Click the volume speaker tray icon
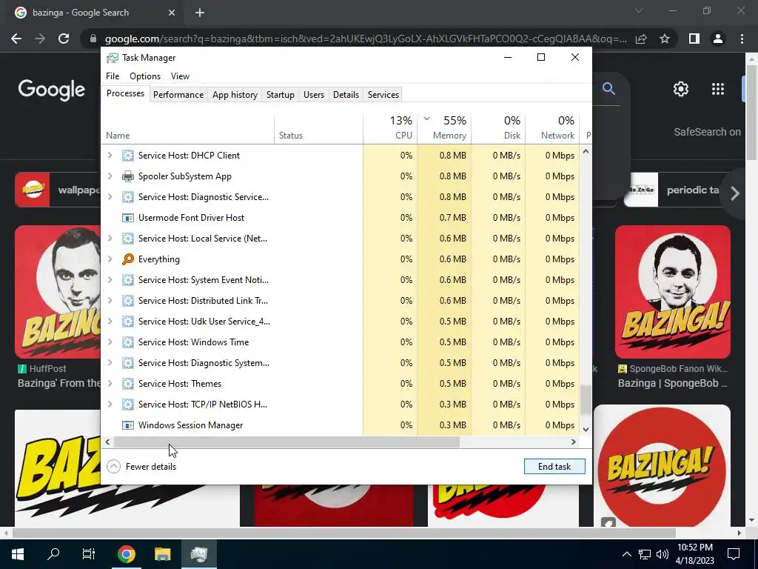 coord(663,554)
